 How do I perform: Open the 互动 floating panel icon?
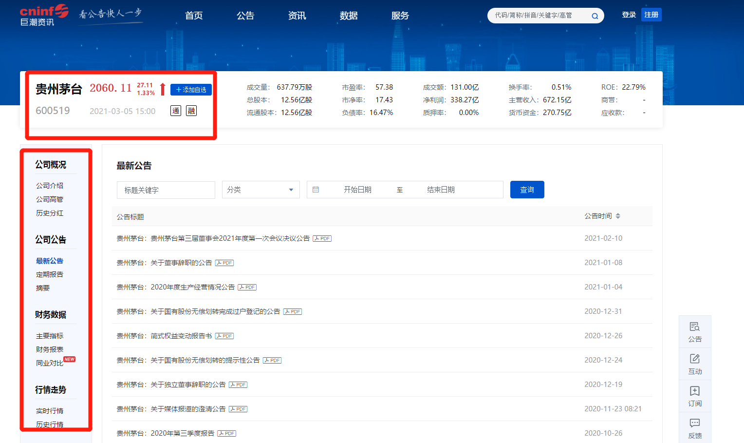(695, 364)
